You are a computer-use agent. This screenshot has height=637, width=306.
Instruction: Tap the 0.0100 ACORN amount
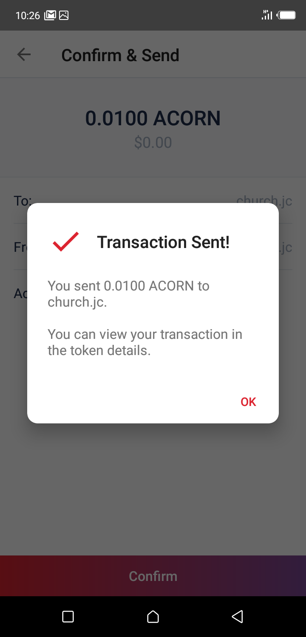(153, 118)
